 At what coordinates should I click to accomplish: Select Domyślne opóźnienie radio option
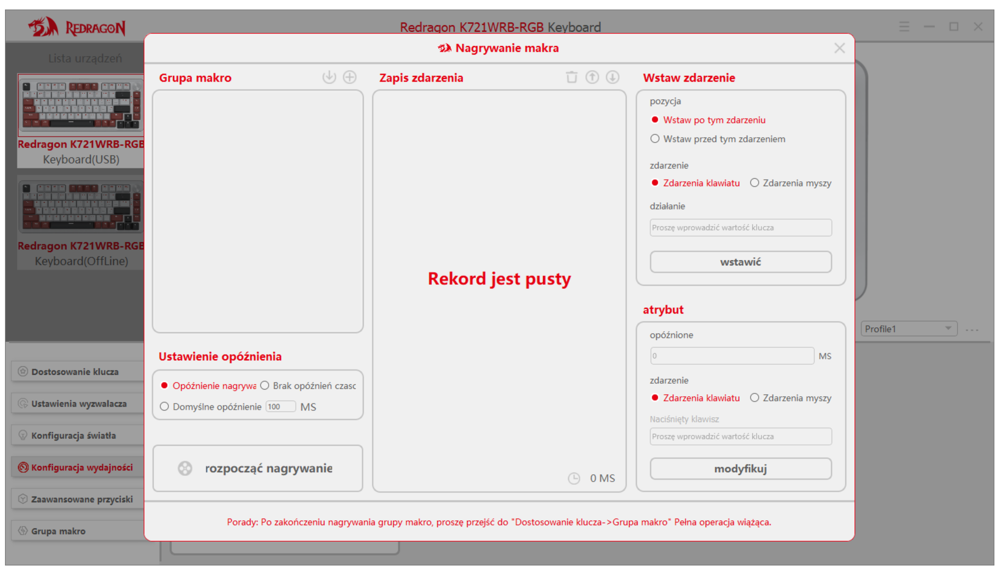tap(164, 407)
